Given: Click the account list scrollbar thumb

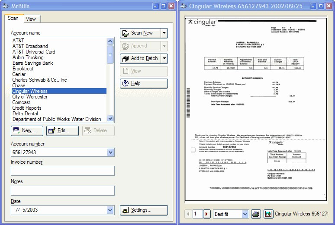Looking at the screenshot, I should tap(110, 54).
